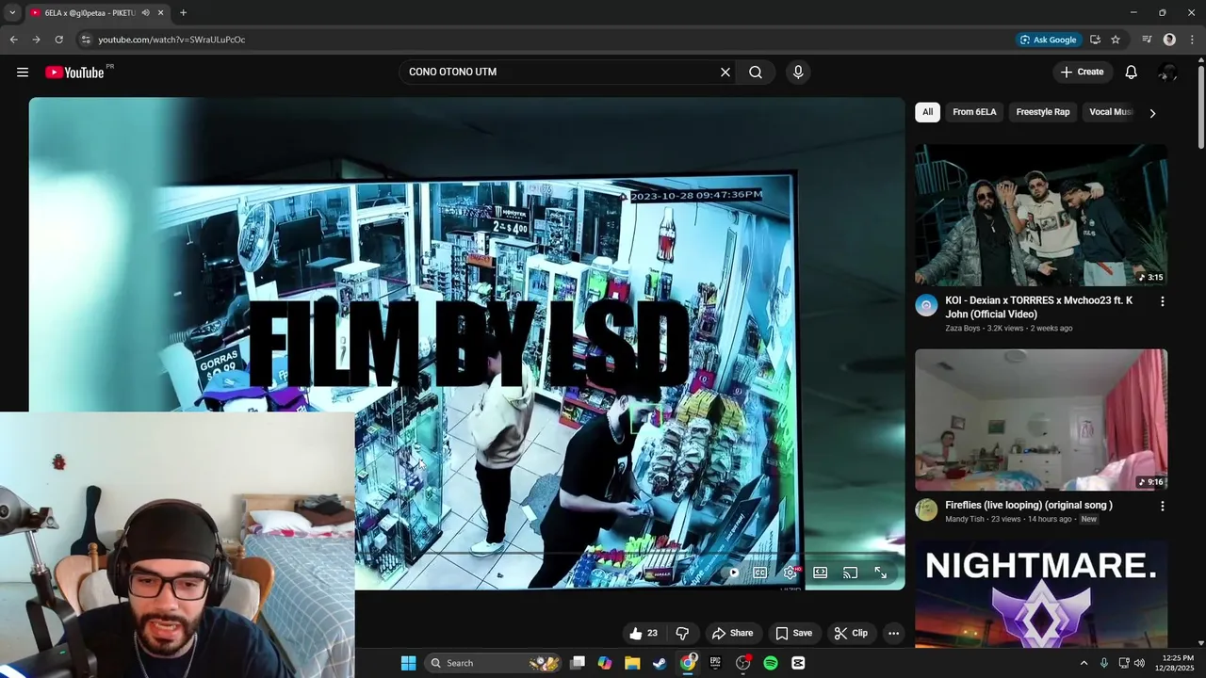
Task: Select the Freestyle Rap chip
Action: [x=1043, y=112]
